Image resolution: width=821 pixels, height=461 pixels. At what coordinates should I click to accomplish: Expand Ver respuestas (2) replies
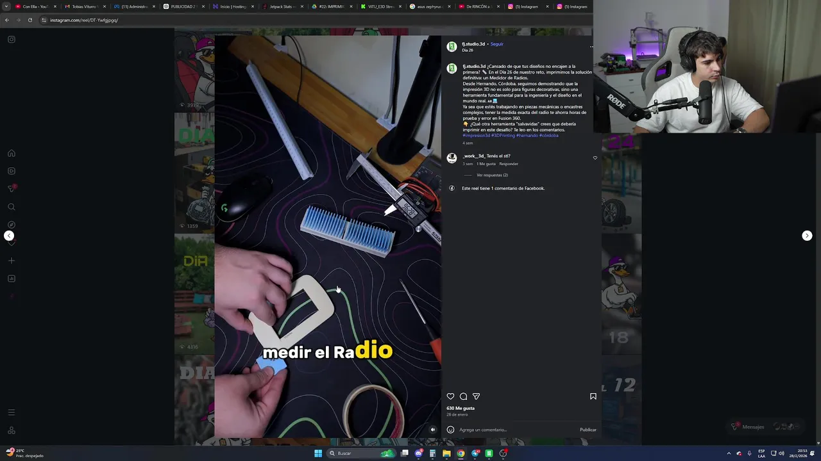492,175
